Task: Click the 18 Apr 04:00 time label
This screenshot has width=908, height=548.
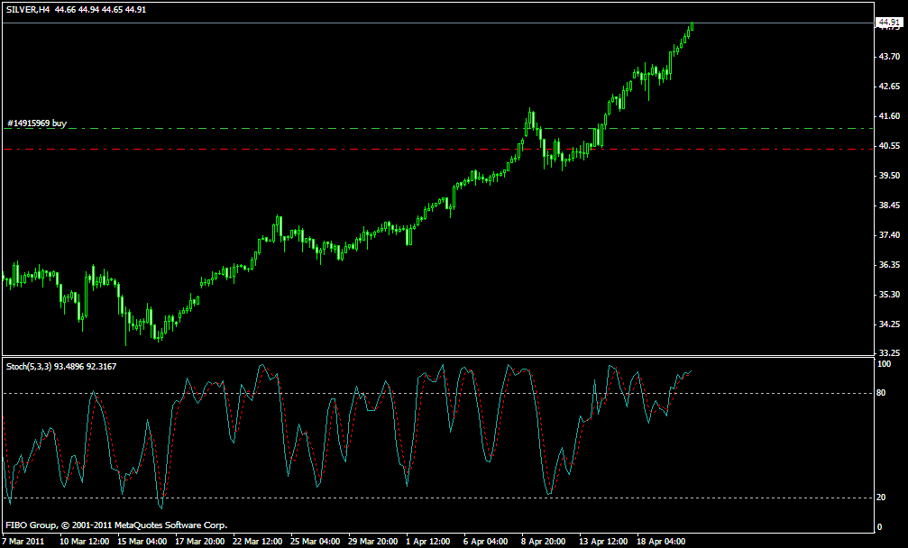Action: [661, 542]
